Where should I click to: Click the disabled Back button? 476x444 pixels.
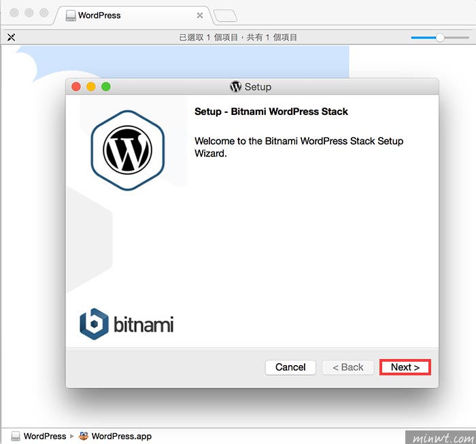(x=348, y=367)
